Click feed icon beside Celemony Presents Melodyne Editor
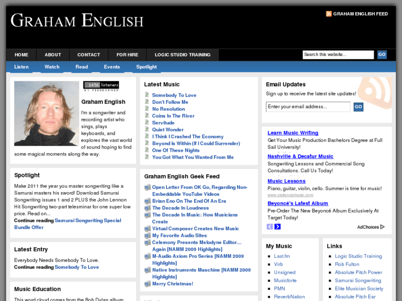 click(x=148, y=242)
